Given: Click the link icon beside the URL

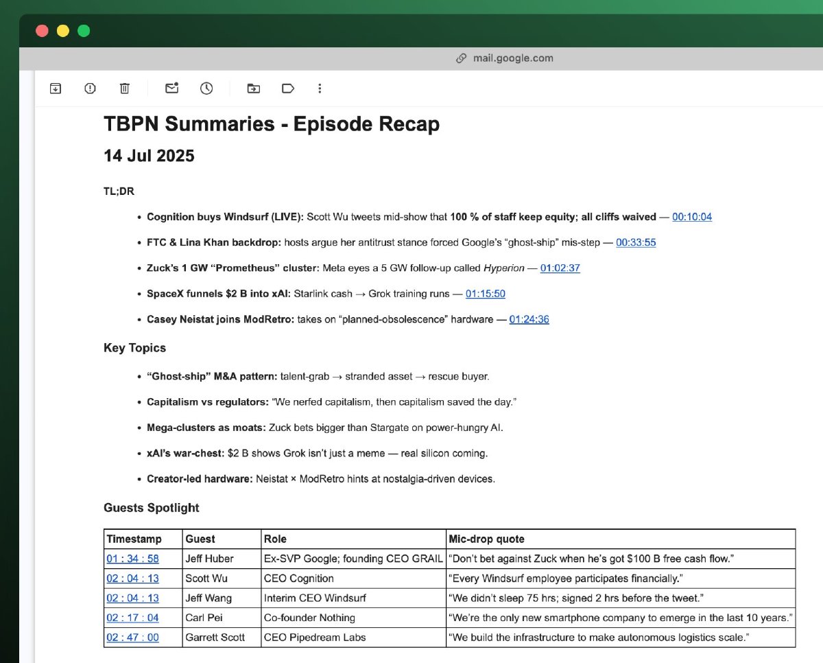Looking at the screenshot, I should coord(460,58).
